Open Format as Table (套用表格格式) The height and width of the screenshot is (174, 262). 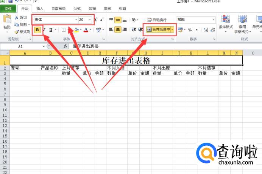click(242, 24)
